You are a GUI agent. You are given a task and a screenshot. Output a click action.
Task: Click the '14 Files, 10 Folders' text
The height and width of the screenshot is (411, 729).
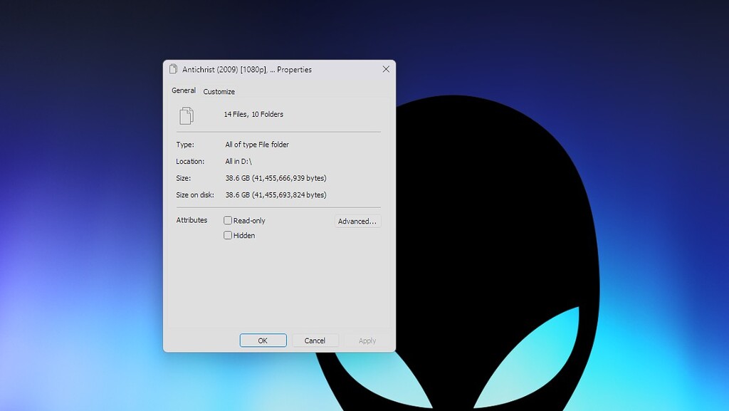click(253, 115)
